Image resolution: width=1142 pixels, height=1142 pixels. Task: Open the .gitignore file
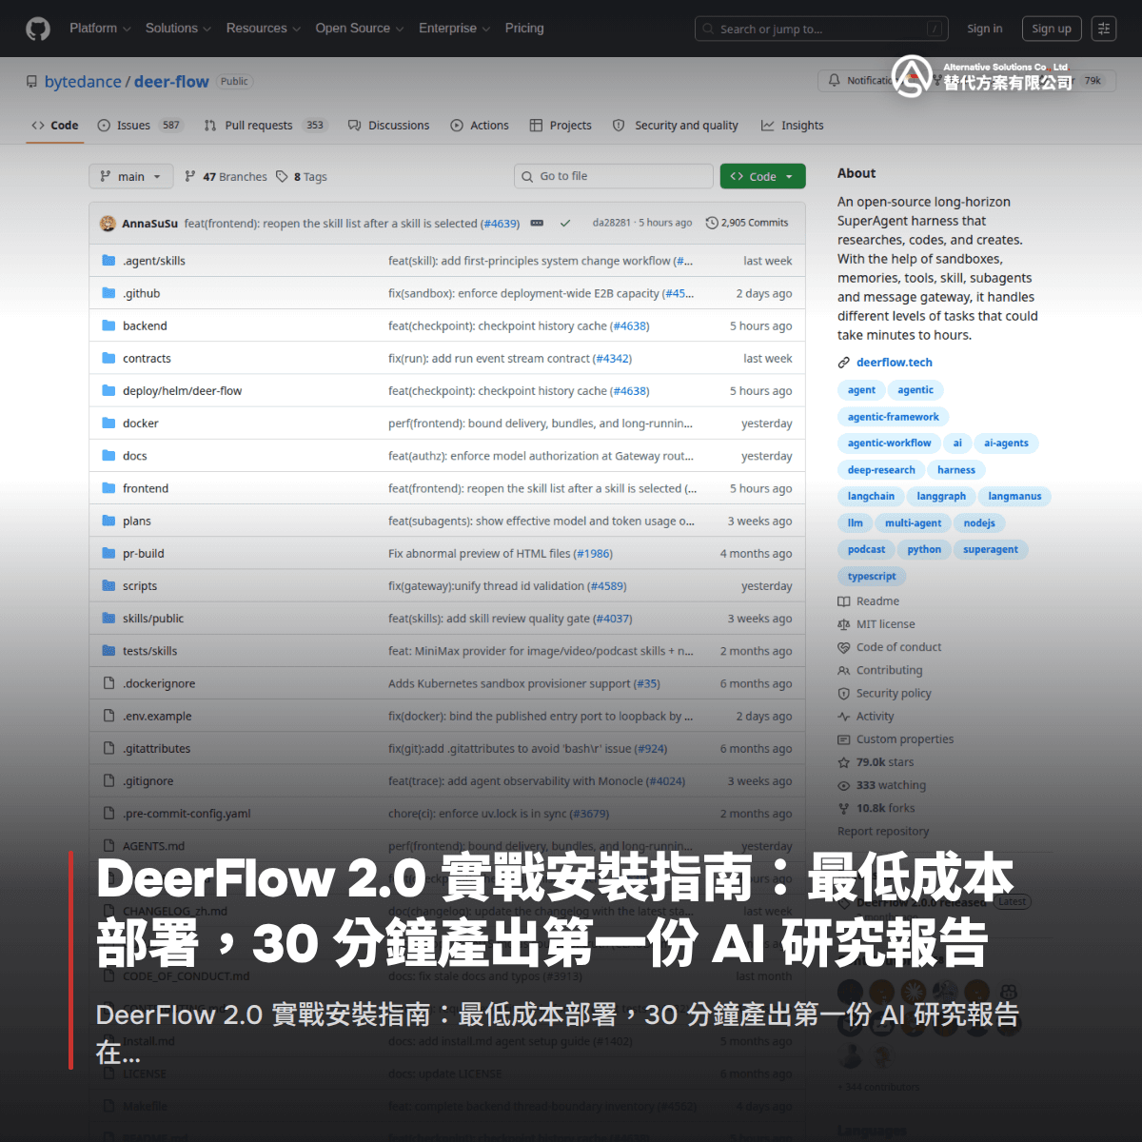[x=148, y=781]
